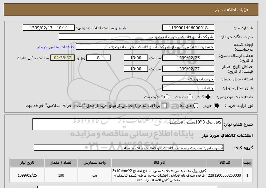This screenshot has width=266, height=188.
Task: Click the ساعت باقی مانده label
Action: (33, 58)
